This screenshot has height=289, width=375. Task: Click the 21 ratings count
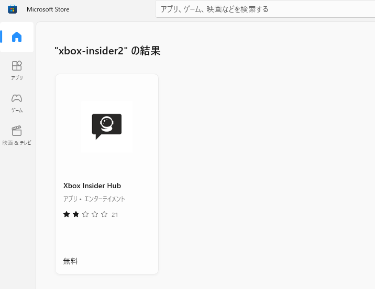point(115,215)
